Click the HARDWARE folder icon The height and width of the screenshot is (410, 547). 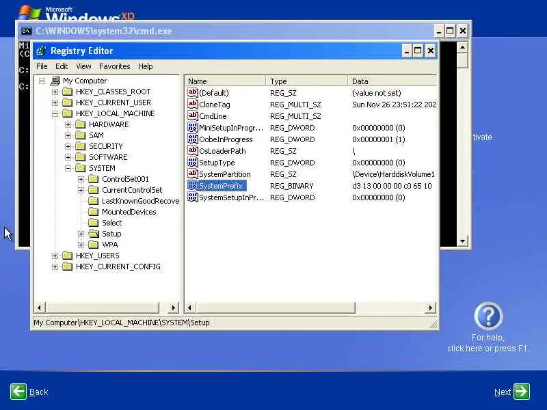coord(80,124)
